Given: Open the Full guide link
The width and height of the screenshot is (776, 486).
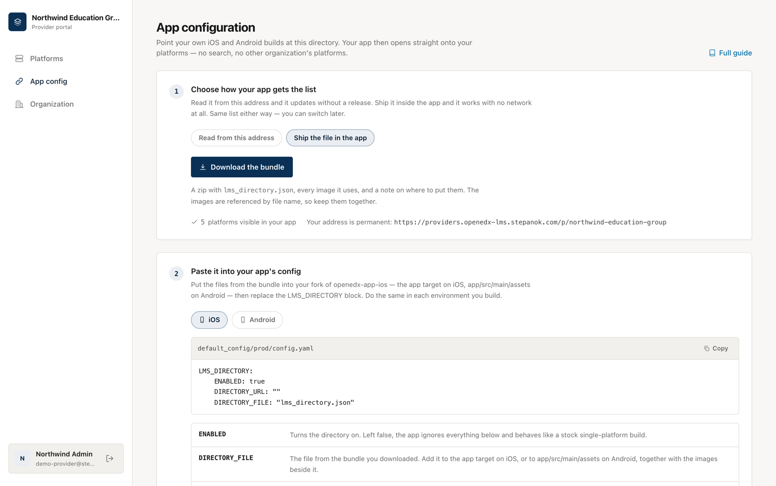Looking at the screenshot, I should click(730, 53).
